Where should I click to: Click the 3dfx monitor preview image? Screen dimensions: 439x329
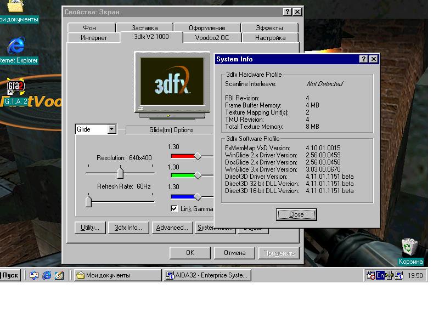coord(172,85)
